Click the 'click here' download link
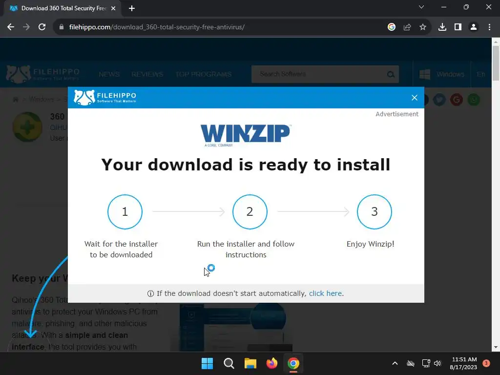 325,293
